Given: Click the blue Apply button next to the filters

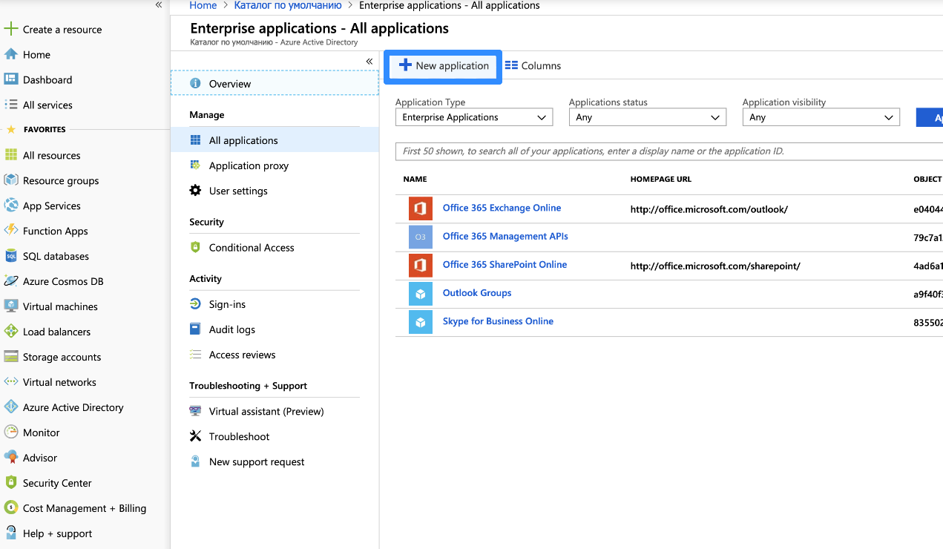Looking at the screenshot, I should tap(930, 118).
